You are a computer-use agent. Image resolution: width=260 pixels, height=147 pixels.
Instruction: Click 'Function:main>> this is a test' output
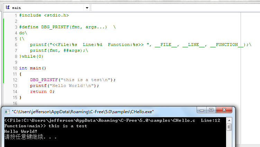tap(46, 126)
